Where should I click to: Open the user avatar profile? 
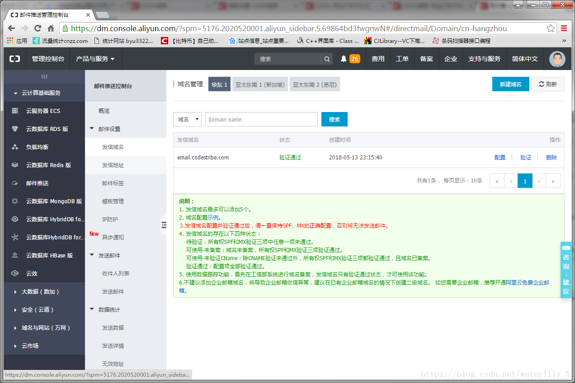pyautogui.click(x=557, y=59)
